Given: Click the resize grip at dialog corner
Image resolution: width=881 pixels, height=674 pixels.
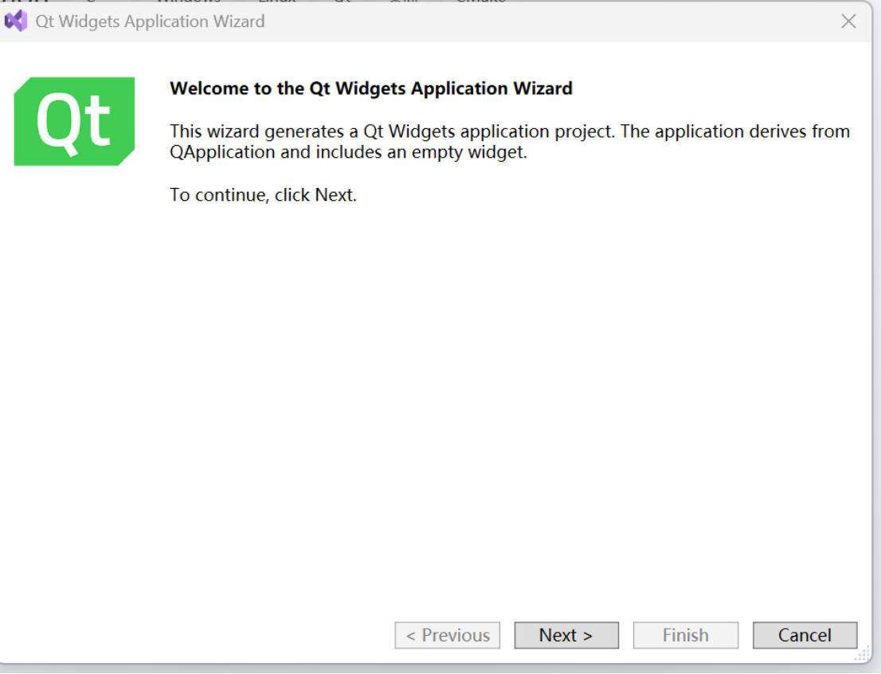Looking at the screenshot, I should [863, 654].
